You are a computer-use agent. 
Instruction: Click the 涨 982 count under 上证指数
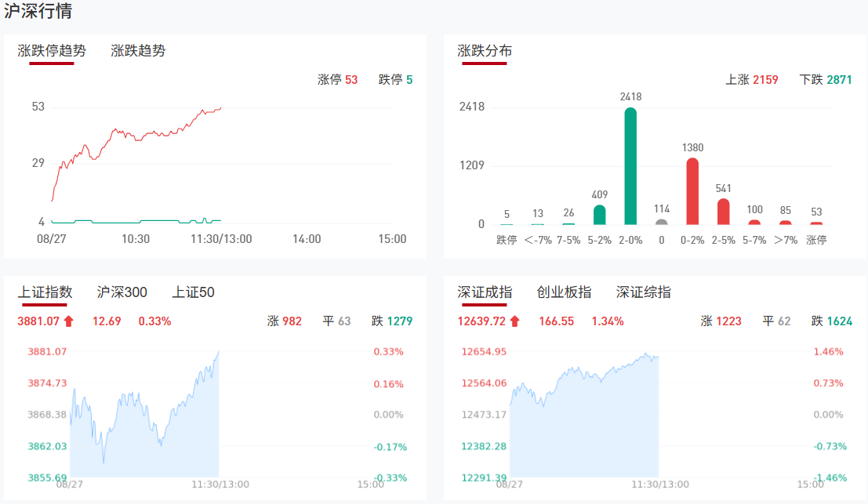pos(284,321)
